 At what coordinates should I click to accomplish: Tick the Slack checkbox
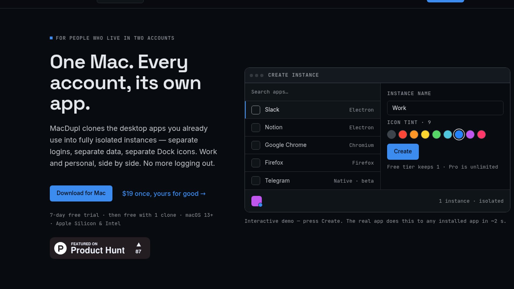pyautogui.click(x=256, y=110)
